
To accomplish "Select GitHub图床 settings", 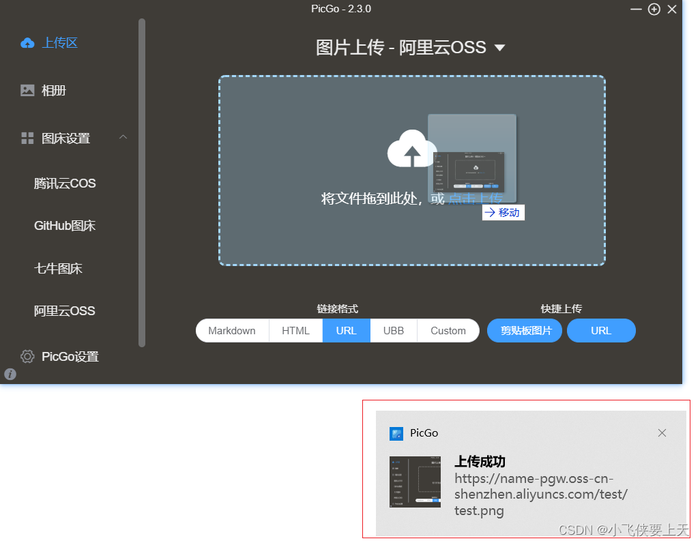I will coord(65,226).
